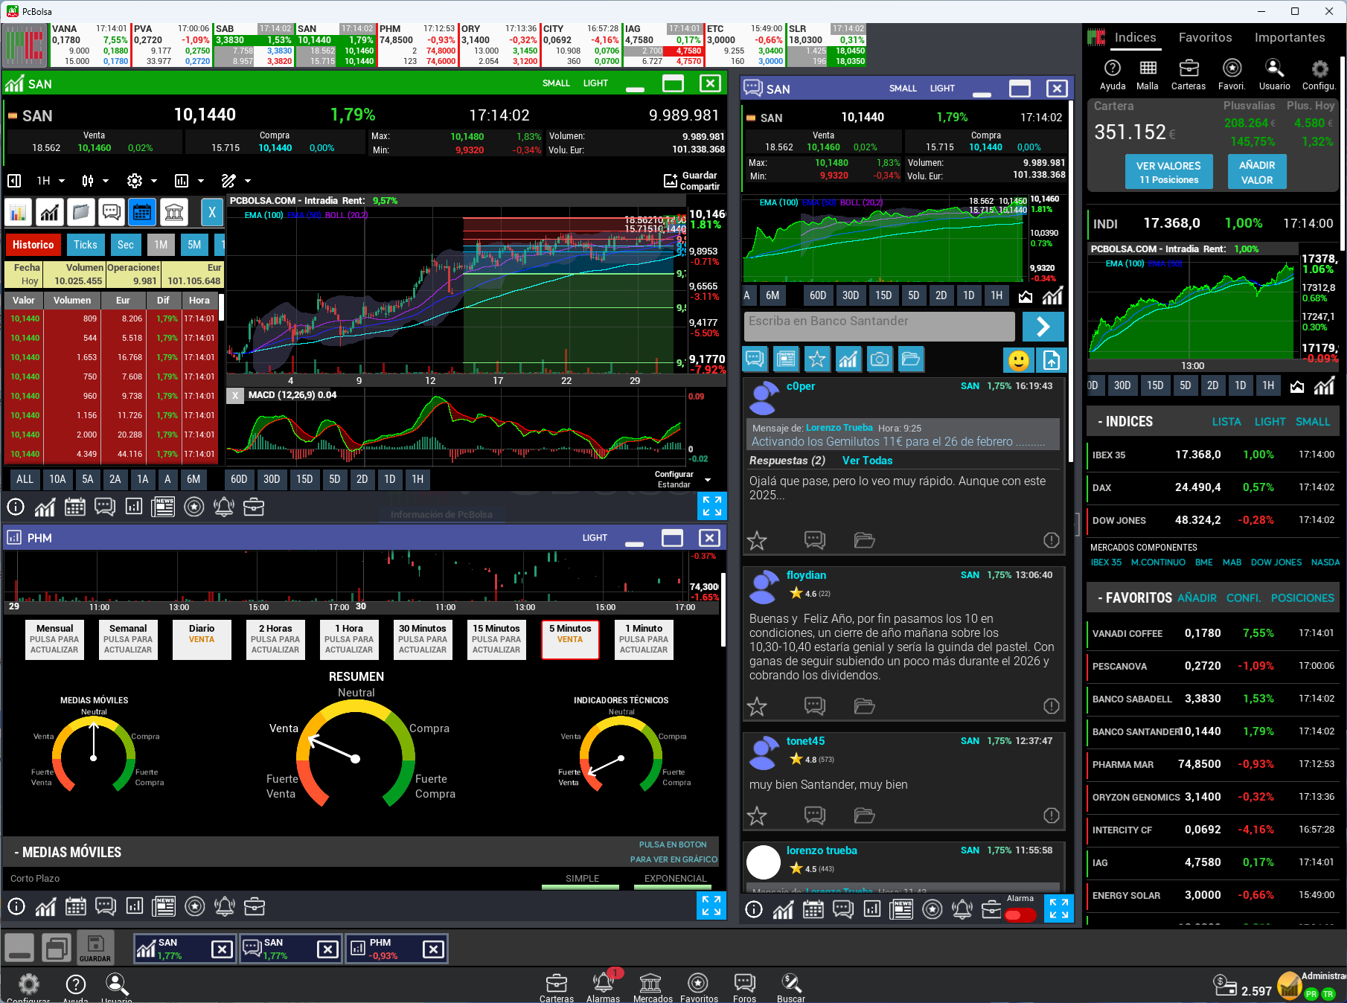Open the news icon in SAN forum toolbar
This screenshot has height=1003, width=1347.
785,359
